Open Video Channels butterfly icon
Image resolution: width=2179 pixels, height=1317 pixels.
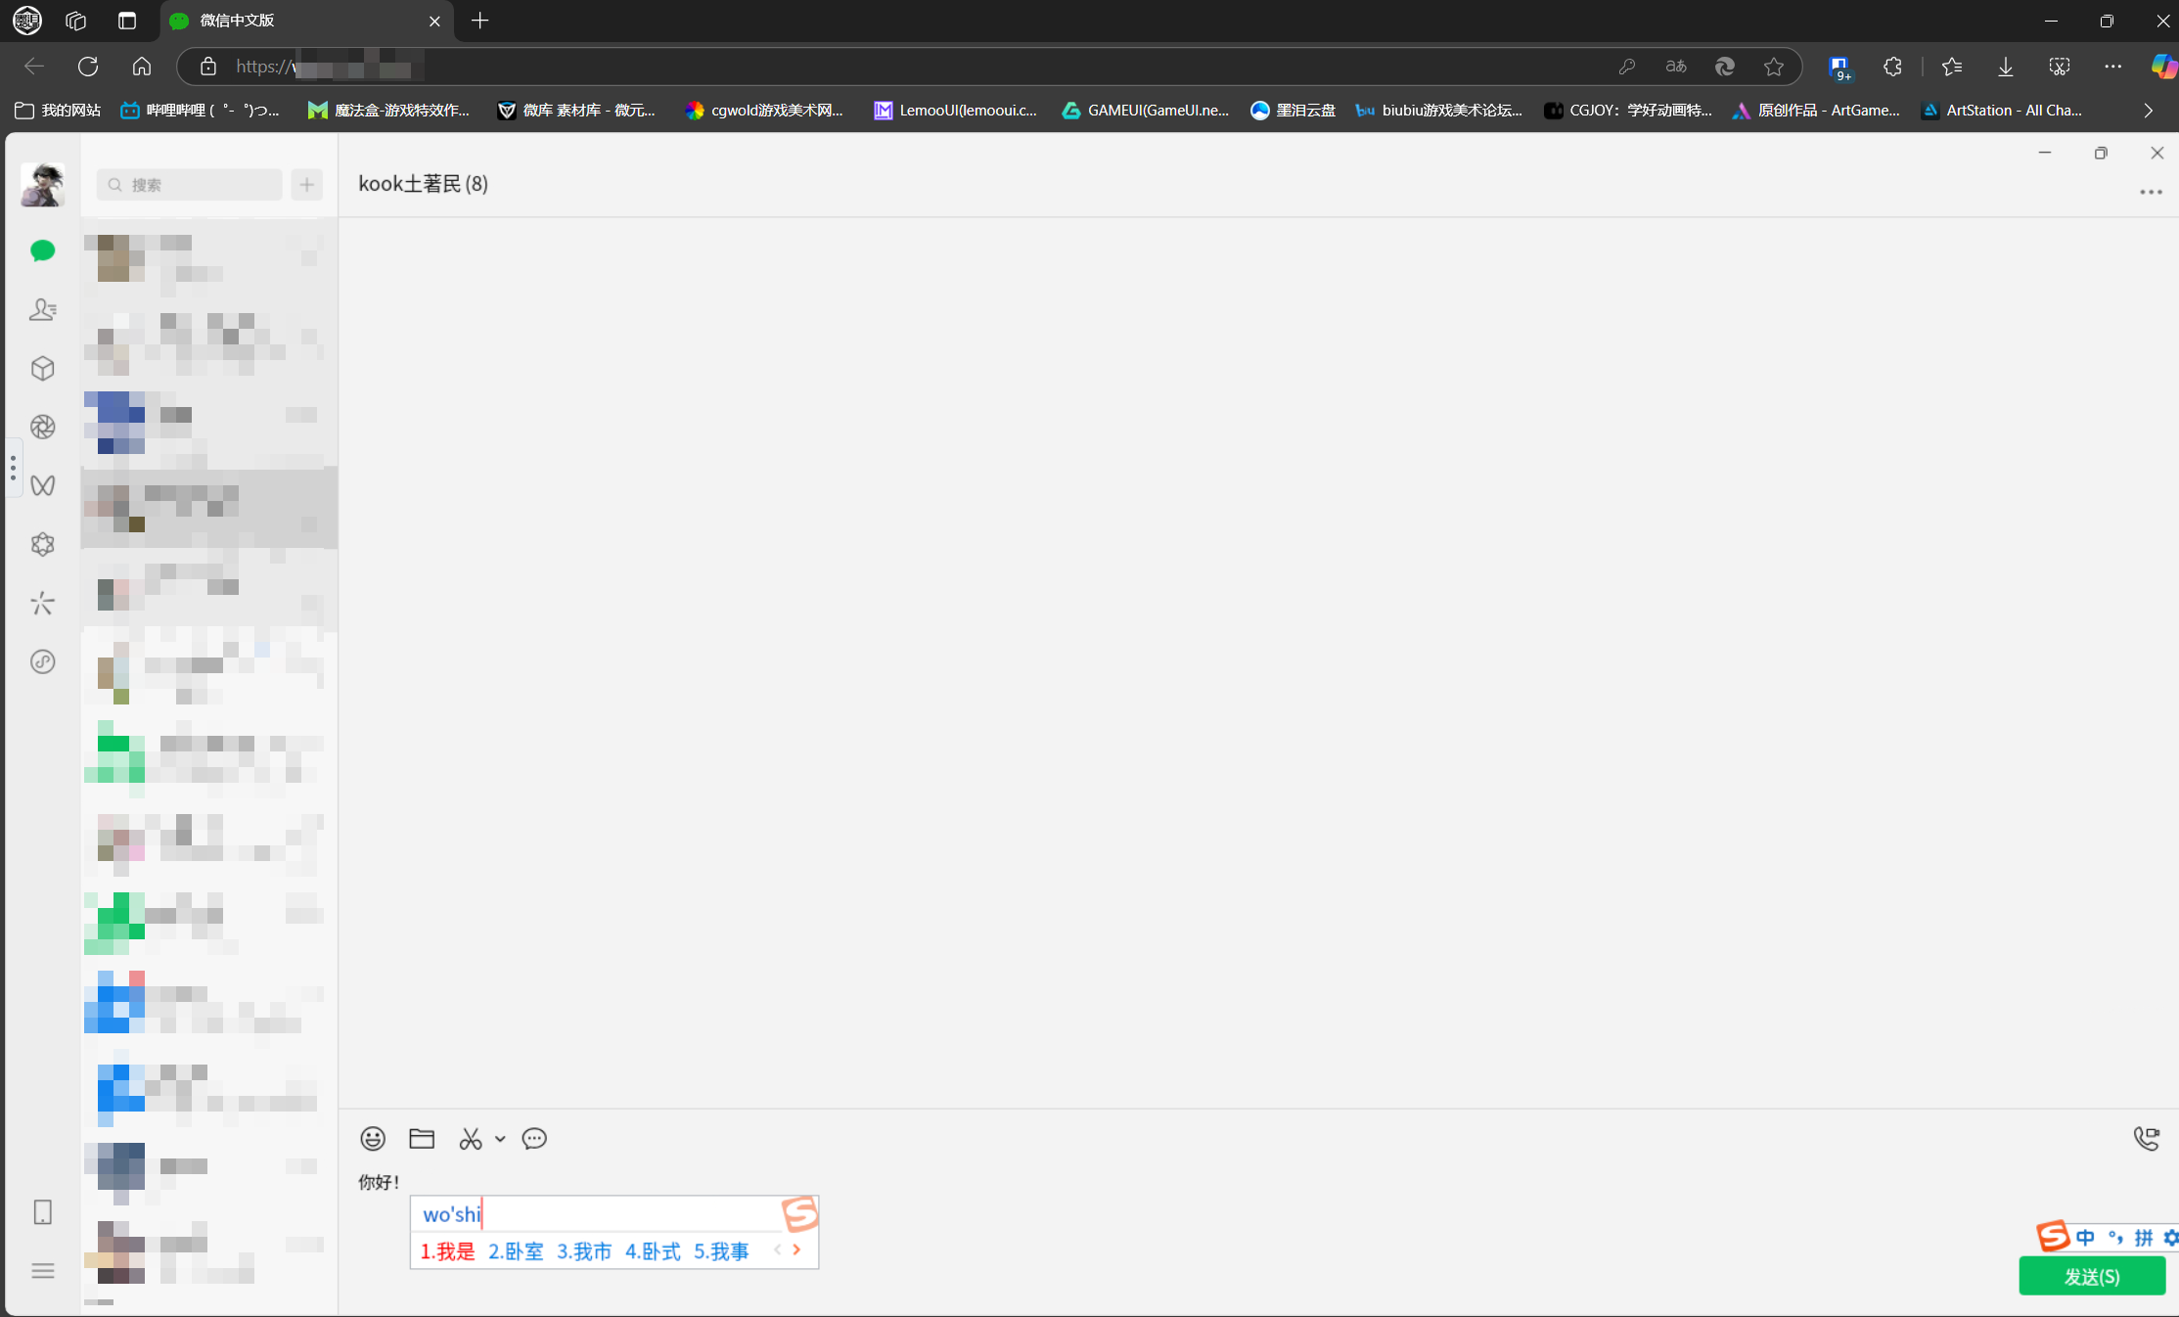42,485
